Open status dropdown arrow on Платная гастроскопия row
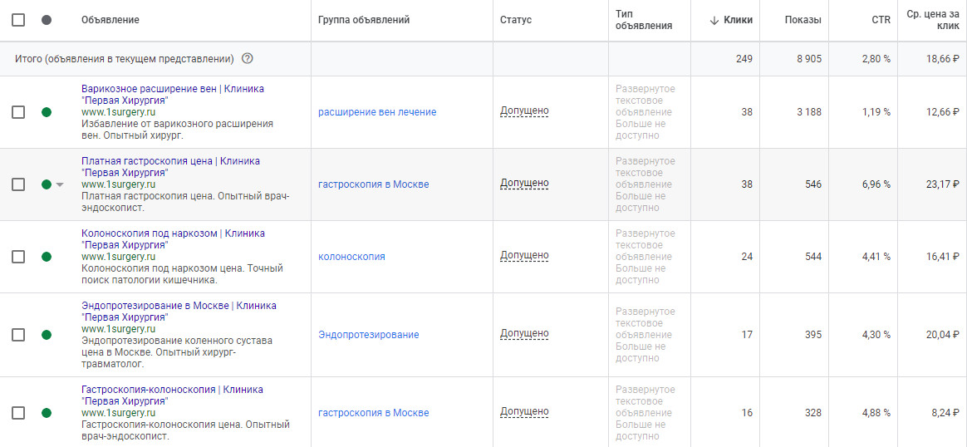Viewport: 967px width, 447px height. click(x=60, y=184)
